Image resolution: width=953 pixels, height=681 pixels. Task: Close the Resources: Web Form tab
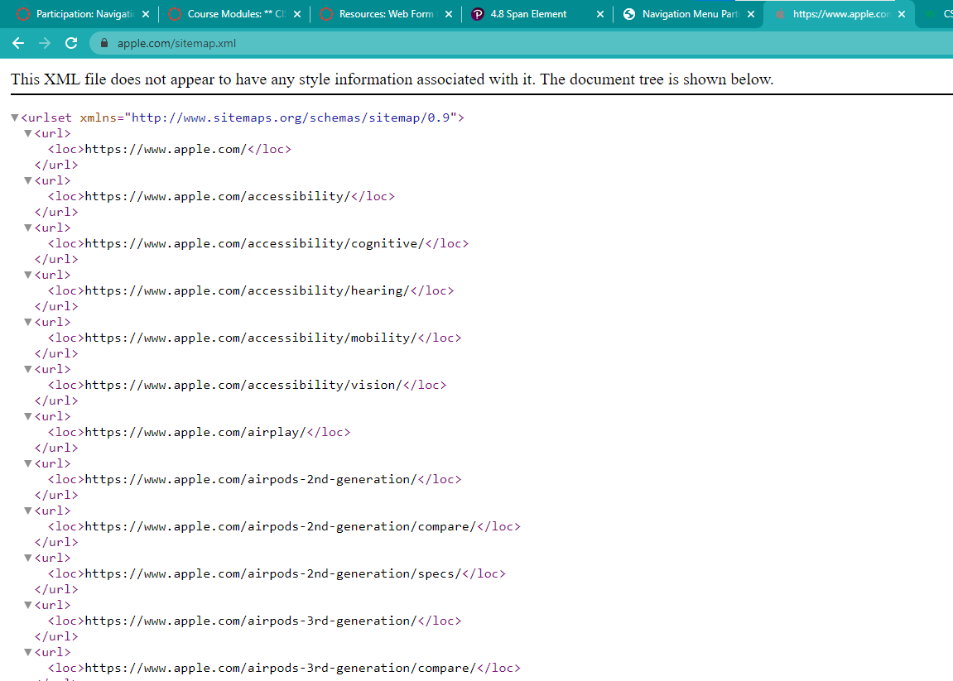[x=449, y=14]
